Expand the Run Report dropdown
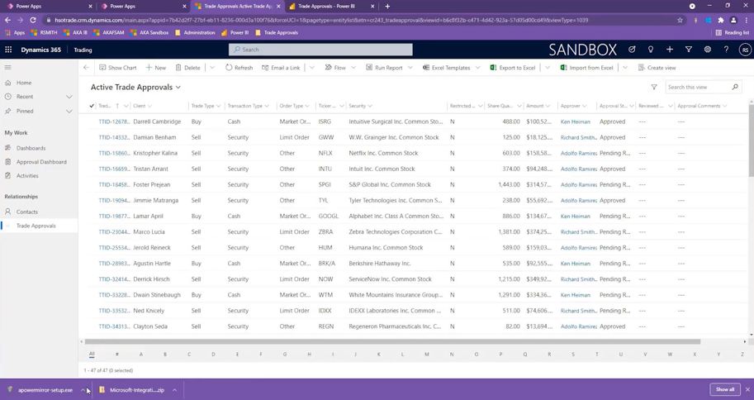Screen dimensions: 754x400 [410, 68]
